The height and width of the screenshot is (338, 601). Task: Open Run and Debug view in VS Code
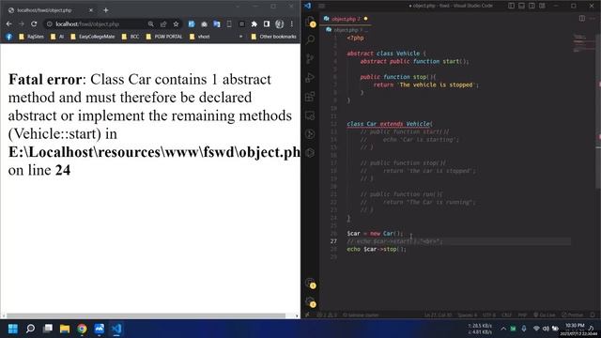[x=311, y=77]
